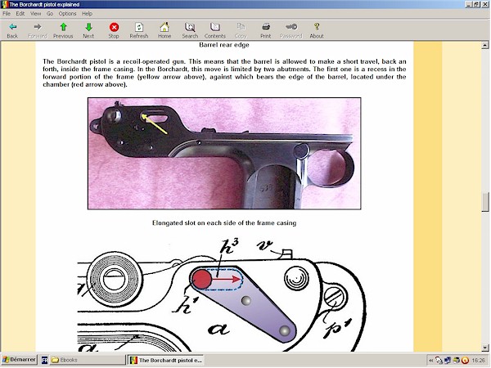The image size is (491, 368).
Task: Open the File menu
Action: tap(7, 14)
